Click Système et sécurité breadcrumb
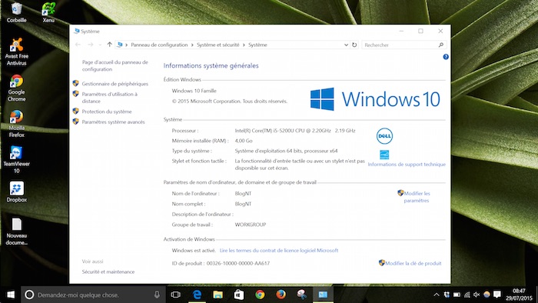 pyautogui.click(x=218, y=45)
